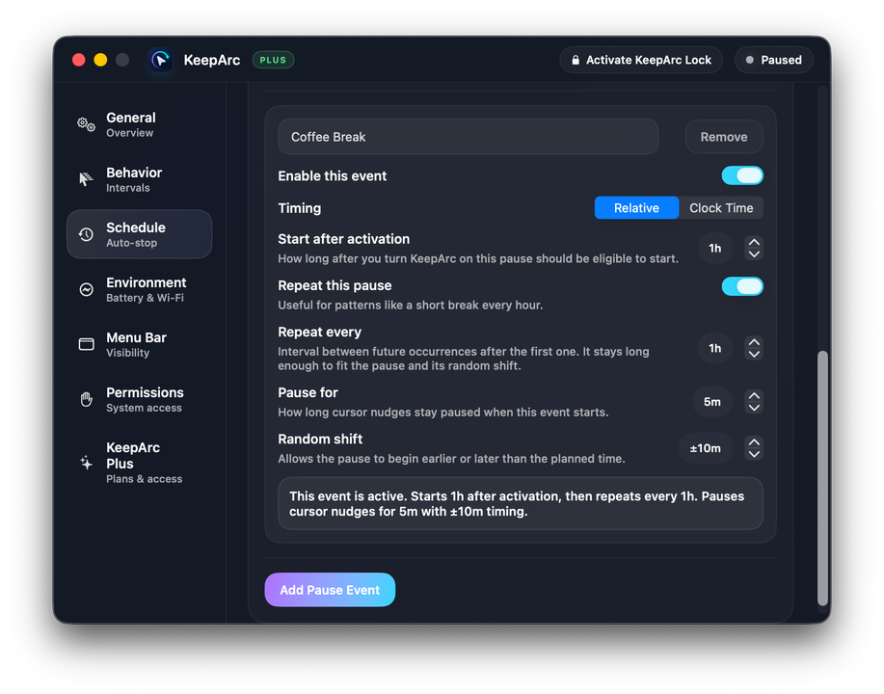This screenshot has width=884, height=694.
Task: Open the Menu Bar Visibility section
Action: pyautogui.click(x=139, y=344)
